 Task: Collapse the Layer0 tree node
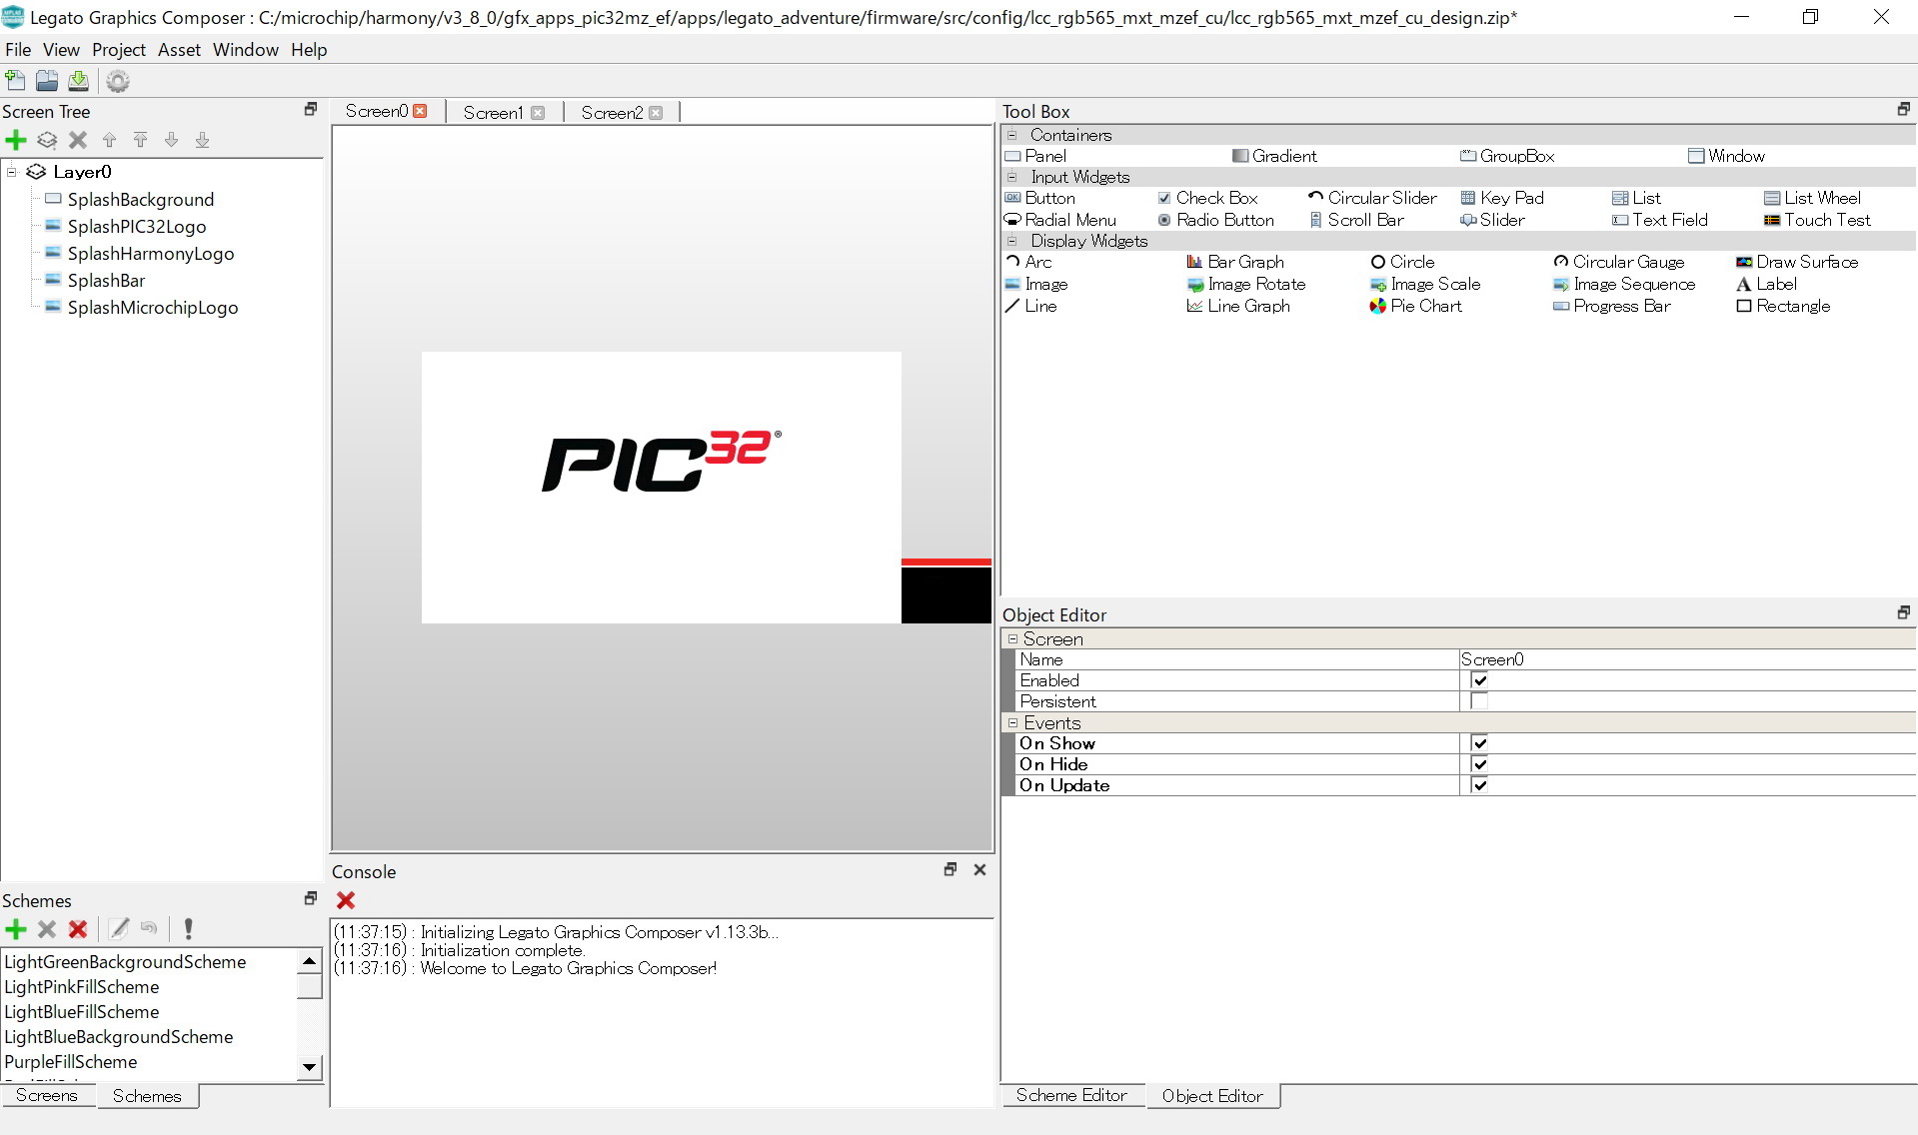click(12, 172)
